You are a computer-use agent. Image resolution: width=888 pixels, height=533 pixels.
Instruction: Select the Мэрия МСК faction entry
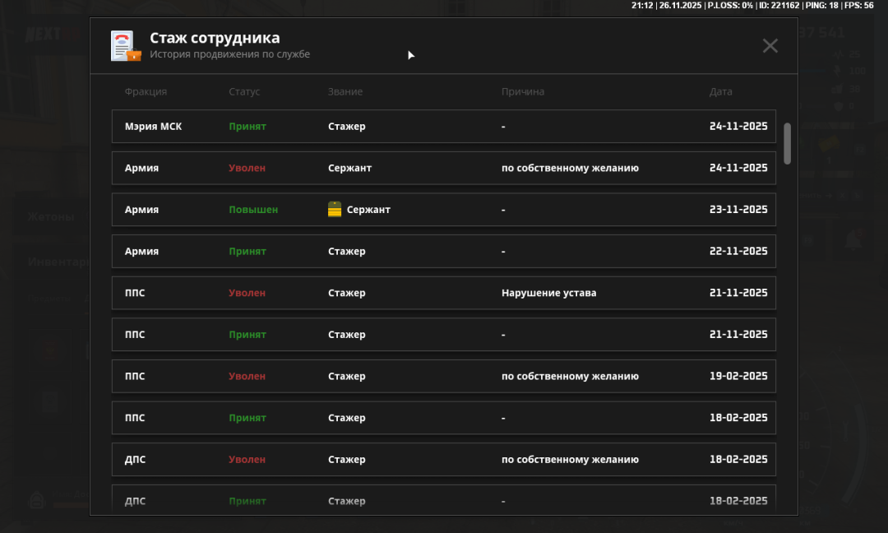coord(154,127)
